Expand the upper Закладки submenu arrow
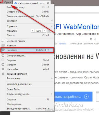This screenshot has height=115, width=99. pyautogui.click(x=52, y=21)
